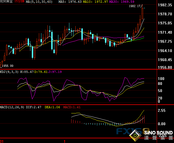Image resolution: width=174 pixels, height=143 pixels.
Task: Click the magenta J:97.19 value
Action: [55, 72]
